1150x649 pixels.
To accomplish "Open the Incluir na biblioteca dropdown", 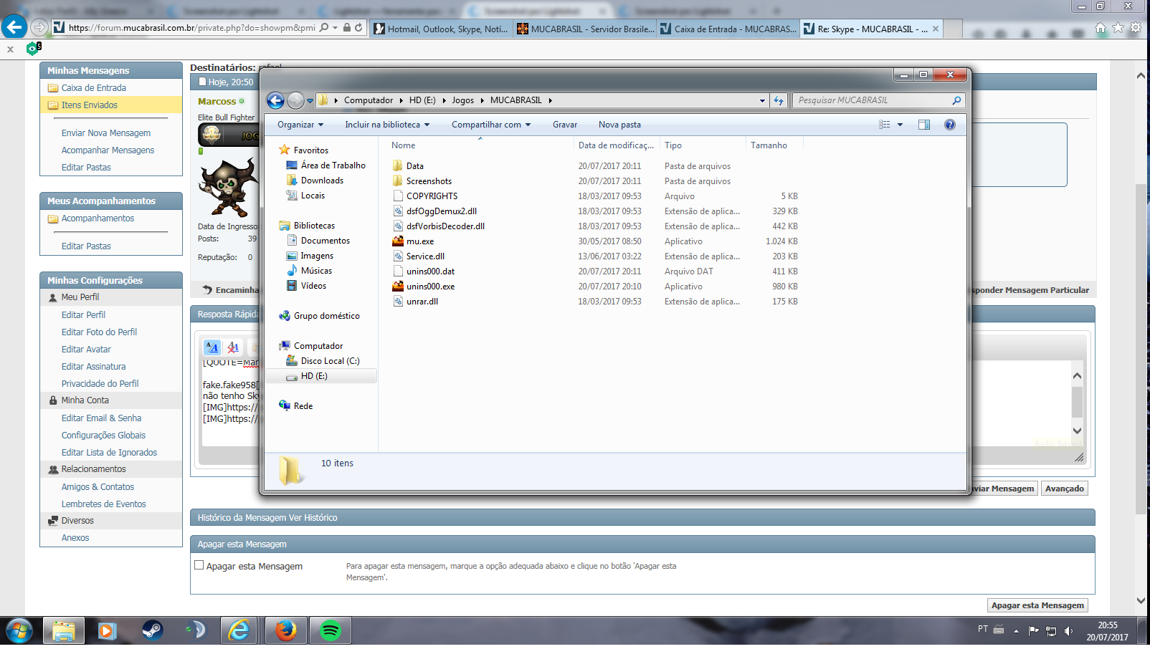I will [387, 125].
